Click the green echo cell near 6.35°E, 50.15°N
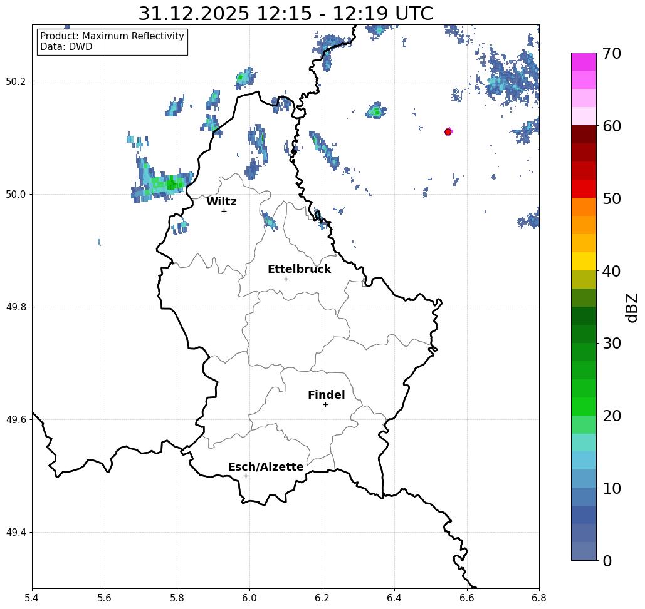645x609 pixels. [376, 110]
